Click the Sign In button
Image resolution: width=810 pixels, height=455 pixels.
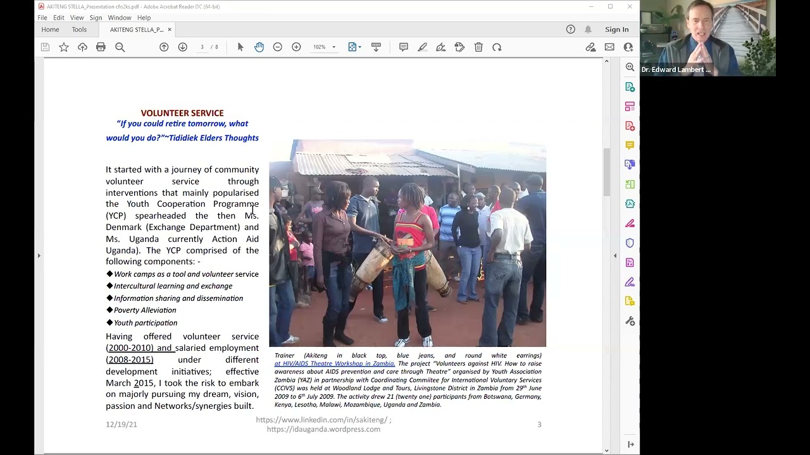click(x=616, y=30)
